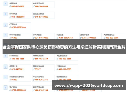Click the link icon beside 010-57169000
Viewport: 128px width, 92px height.
tap(34, 17)
